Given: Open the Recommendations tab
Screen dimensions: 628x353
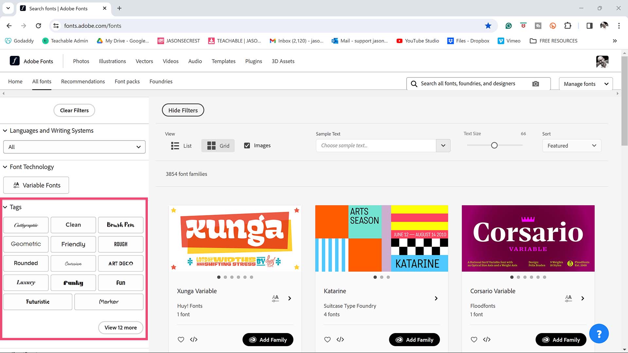Looking at the screenshot, I should (83, 81).
